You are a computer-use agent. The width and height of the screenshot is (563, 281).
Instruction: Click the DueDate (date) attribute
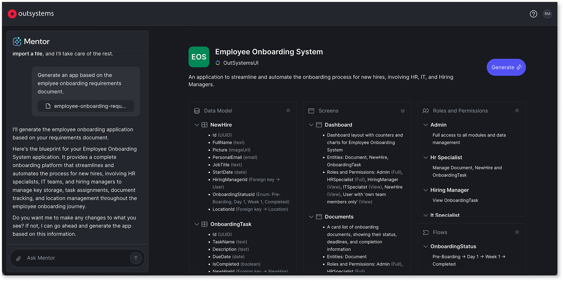point(229,257)
